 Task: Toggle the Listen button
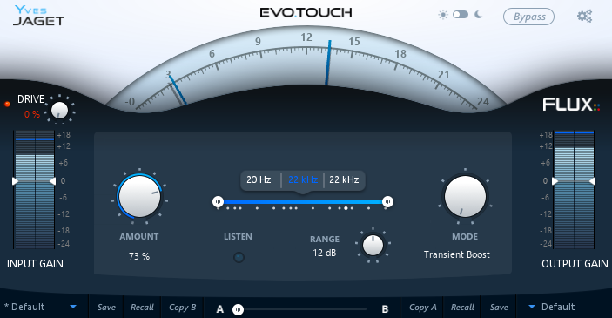[x=239, y=257]
